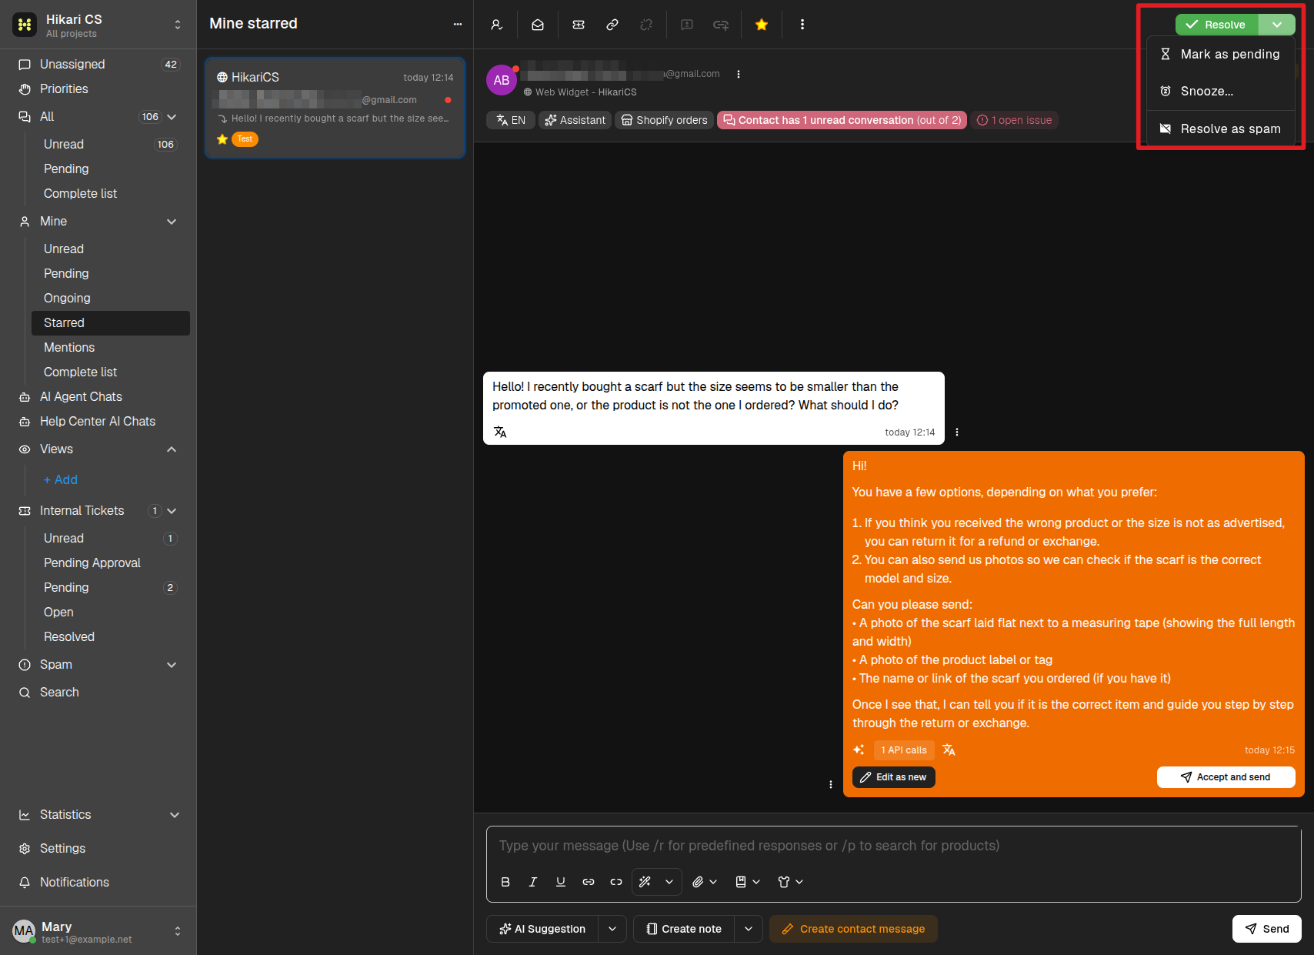Click the AI Suggestion button
Viewport: 1314px width, 955px height.
pos(542,929)
